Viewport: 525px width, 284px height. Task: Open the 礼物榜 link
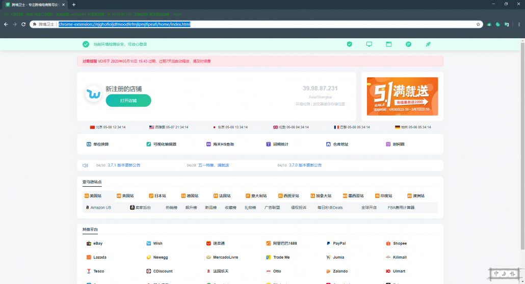click(250, 207)
